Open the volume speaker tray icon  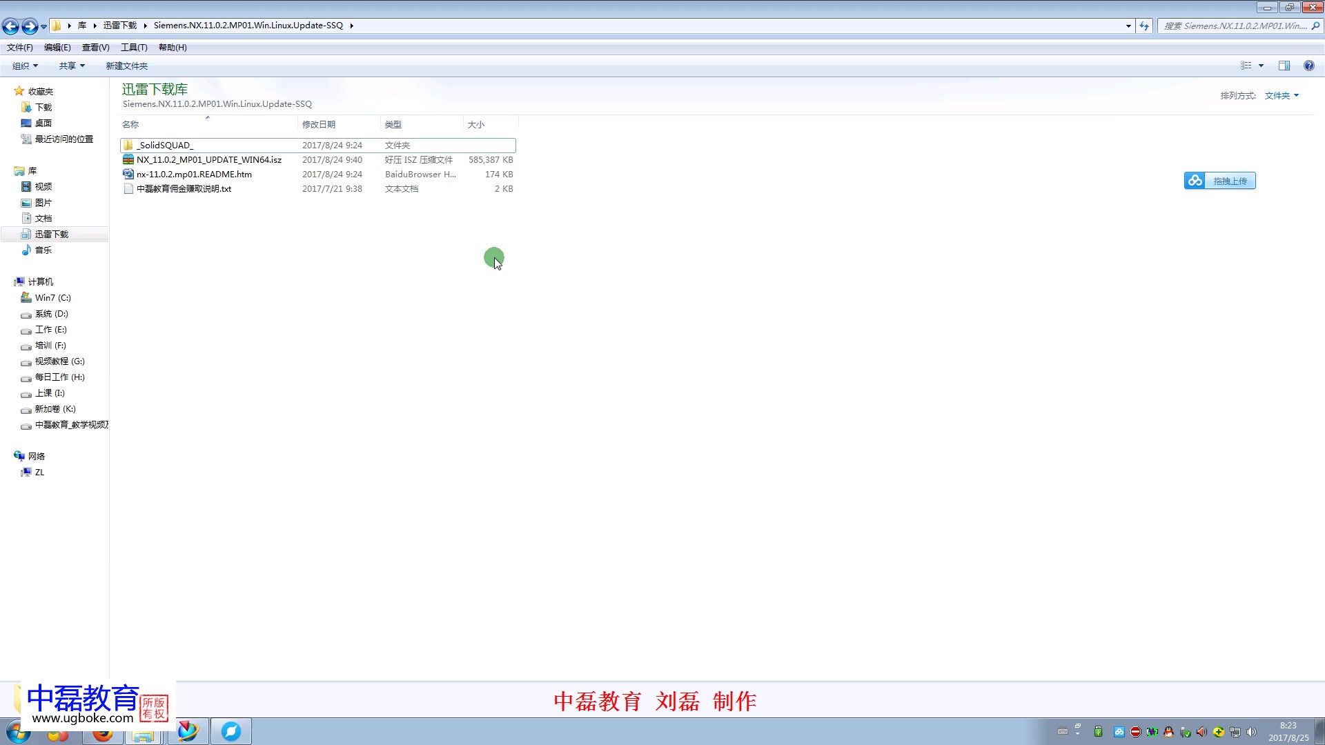1251,732
